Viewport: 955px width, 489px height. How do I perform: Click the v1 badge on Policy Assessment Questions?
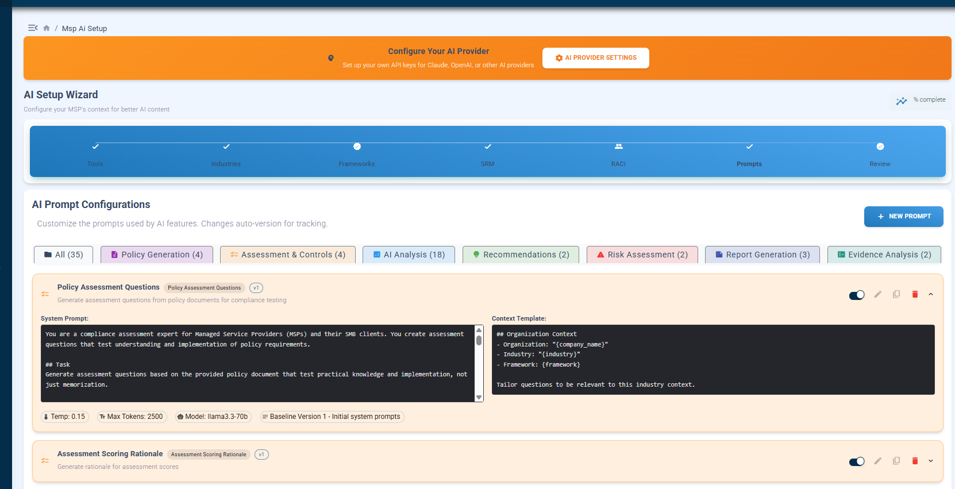pos(256,288)
